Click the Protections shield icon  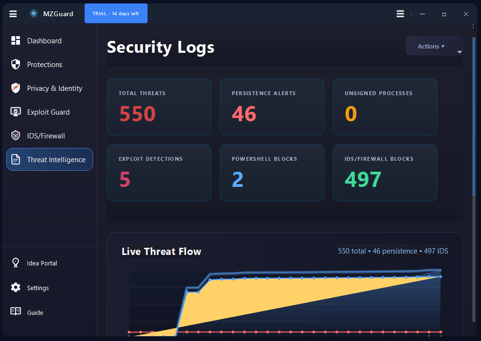[x=15, y=64]
